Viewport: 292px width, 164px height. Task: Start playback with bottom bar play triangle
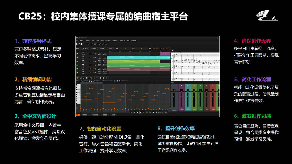(x=131, y=112)
